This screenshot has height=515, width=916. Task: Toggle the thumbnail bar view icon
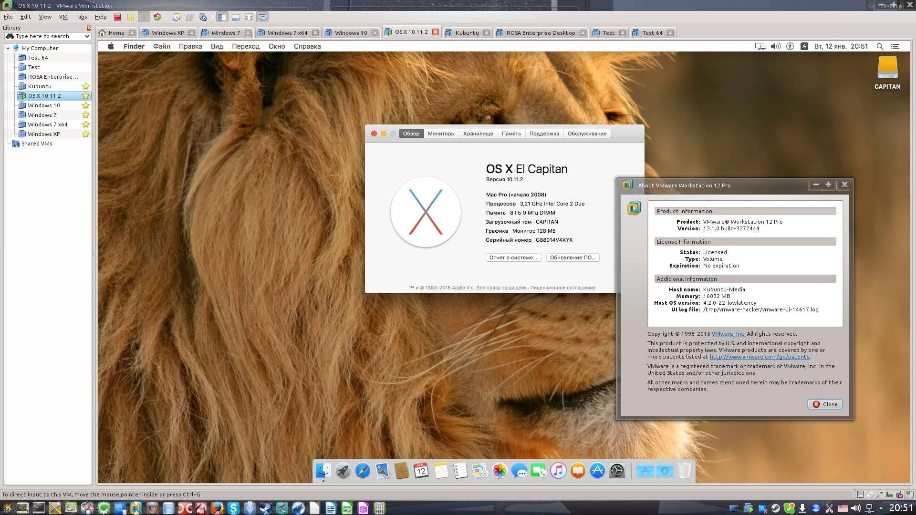click(236, 17)
